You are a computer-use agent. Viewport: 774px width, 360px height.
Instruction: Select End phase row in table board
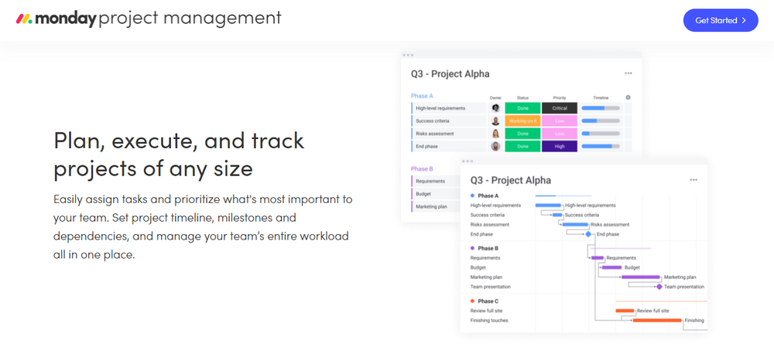click(449, 146)
